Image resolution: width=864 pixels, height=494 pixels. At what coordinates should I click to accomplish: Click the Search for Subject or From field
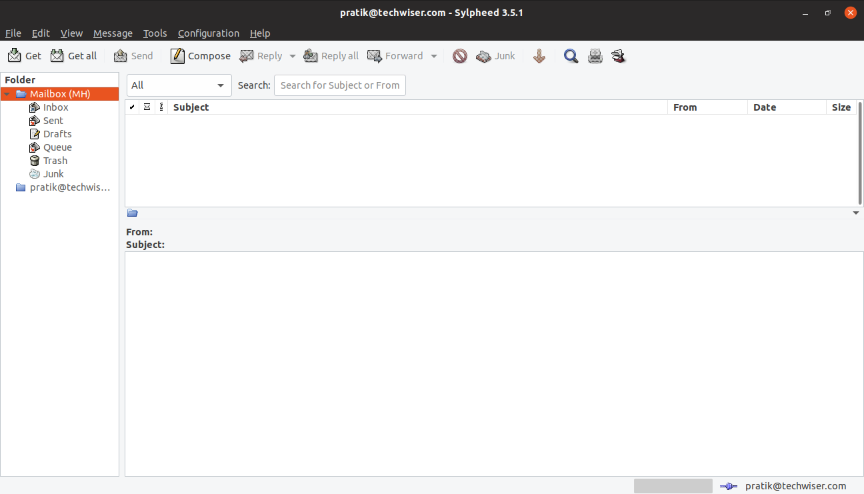340,85
